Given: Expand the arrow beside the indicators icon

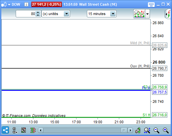Looking at the screenshot, I should pyautogui.click(x=147, y=14).
